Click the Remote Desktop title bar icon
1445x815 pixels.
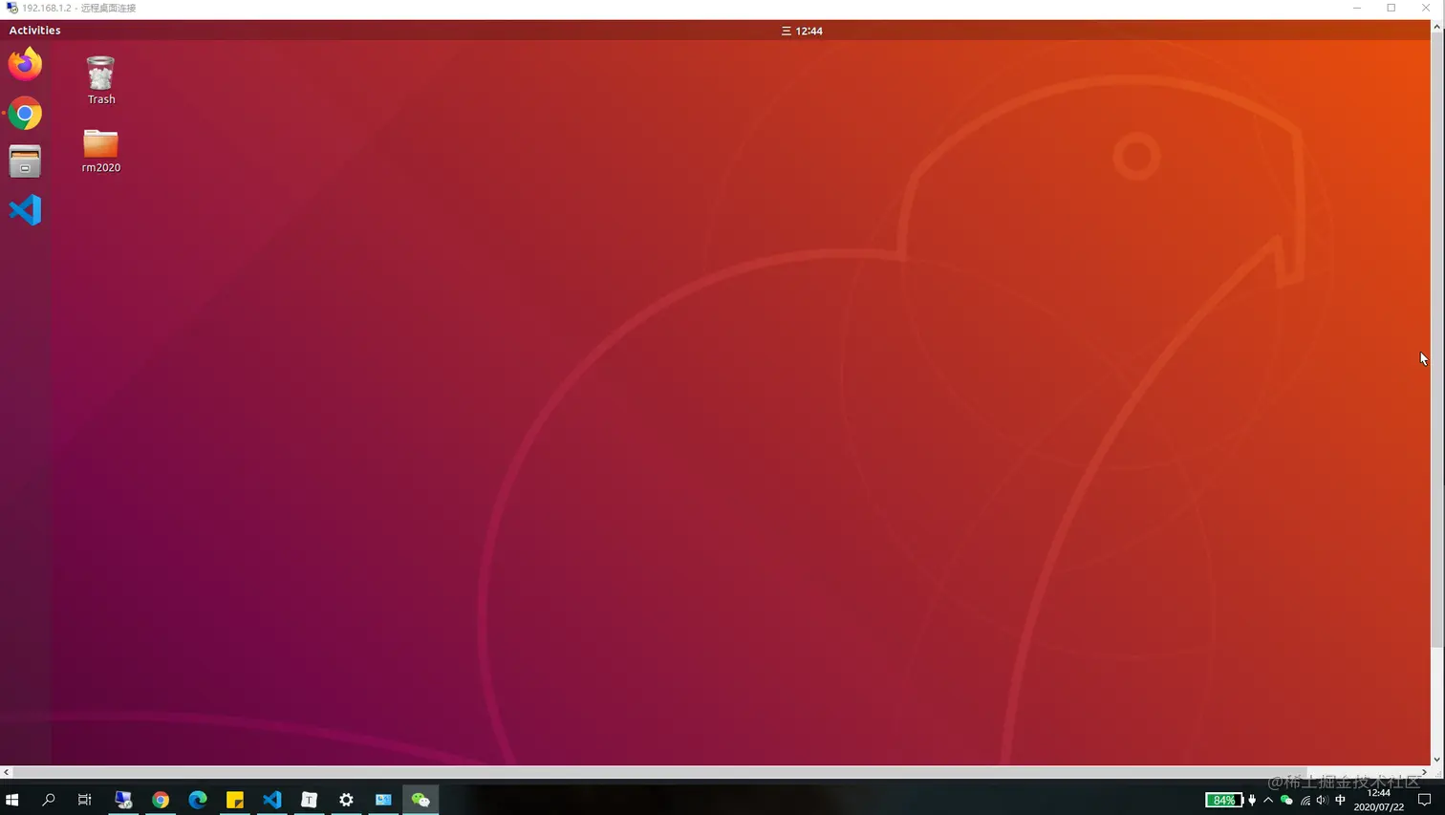pyautogui.click(x=11, y=8)
